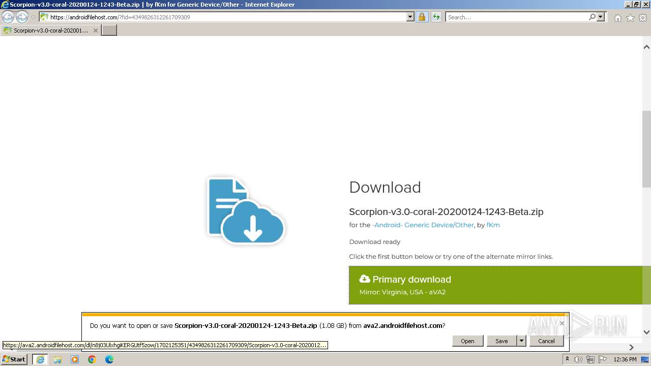Click the green Primary download button
Viewport: 651px width, 366px height.
496,285
